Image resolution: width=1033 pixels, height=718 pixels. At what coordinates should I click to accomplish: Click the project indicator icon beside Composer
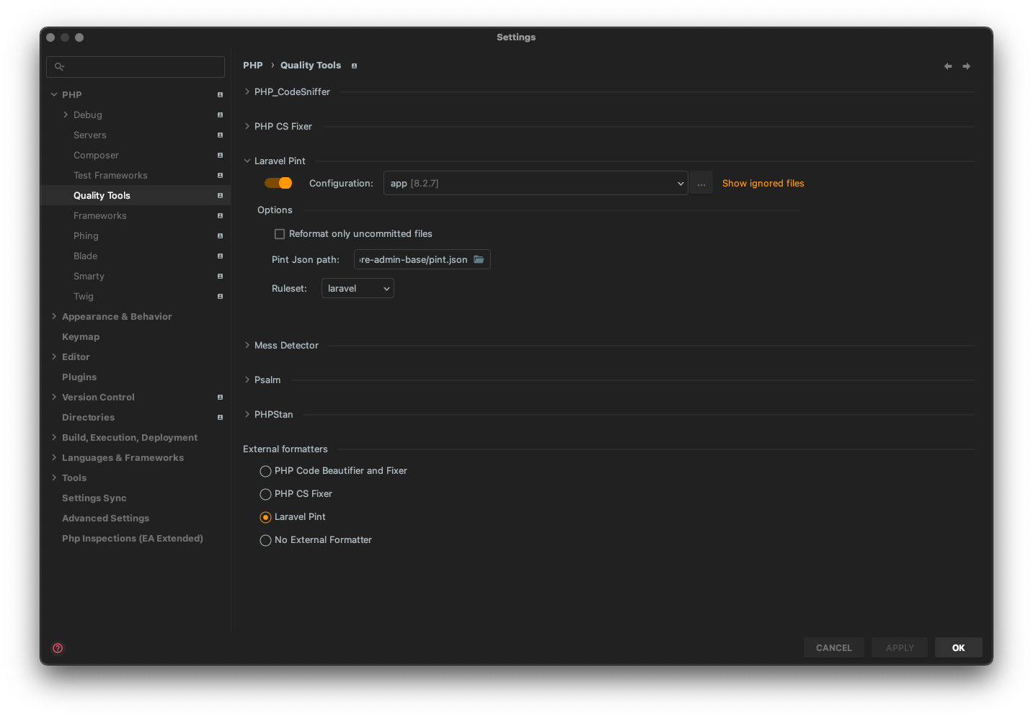[219, 155]
